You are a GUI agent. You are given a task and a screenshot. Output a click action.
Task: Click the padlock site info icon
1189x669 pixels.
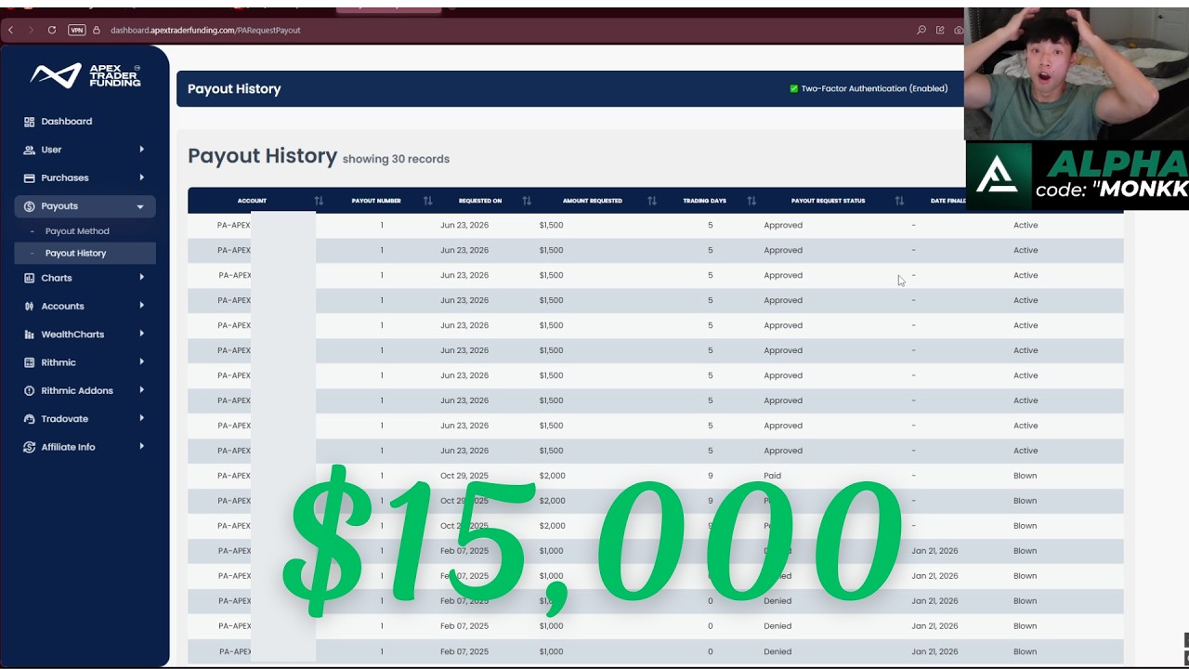click(x=98, y=30)
